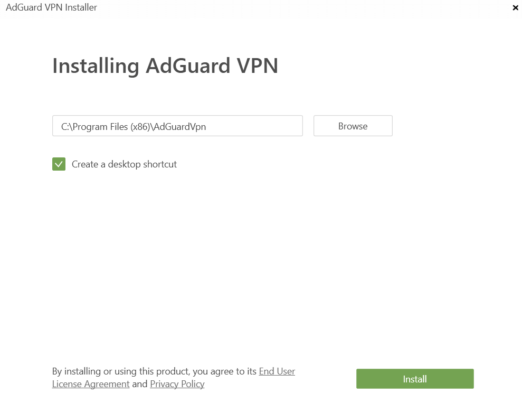Open the Privacy Policy link
The height and width of the screenshot is (412, 522).
(x=177, y=384)
